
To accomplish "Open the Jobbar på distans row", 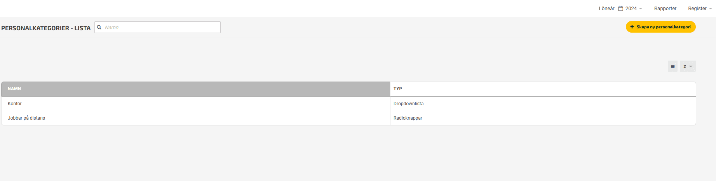I will (x=348, y=118).
